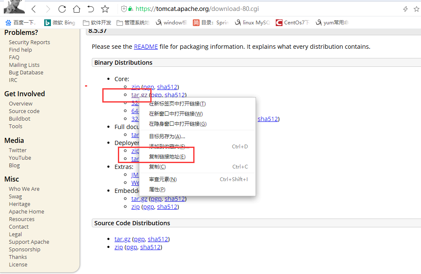The height and width of the screenshot is (274, 421).
Task: Select 添加到收藏夹 menu entry
Action: click(x=197, y=147)
